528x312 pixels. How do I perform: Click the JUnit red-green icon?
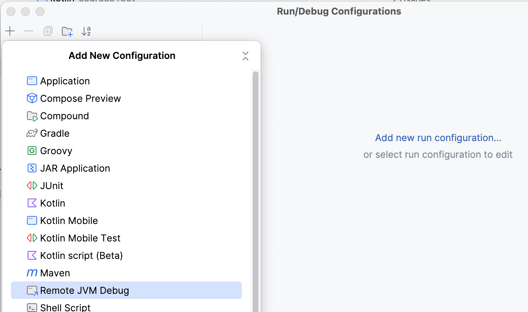32,185
